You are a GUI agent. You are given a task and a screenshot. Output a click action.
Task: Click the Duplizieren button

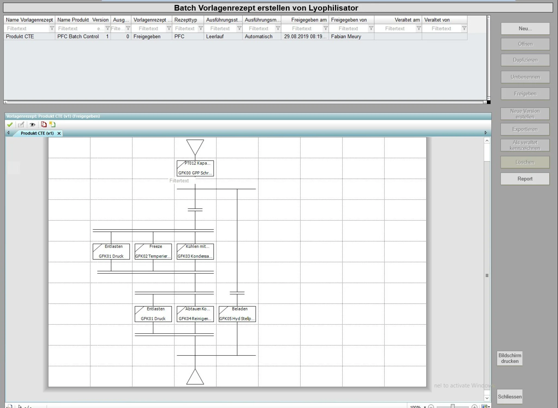525,60
